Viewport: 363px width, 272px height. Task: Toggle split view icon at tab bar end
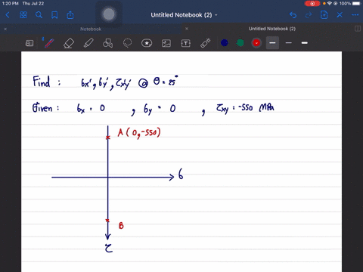358,29
